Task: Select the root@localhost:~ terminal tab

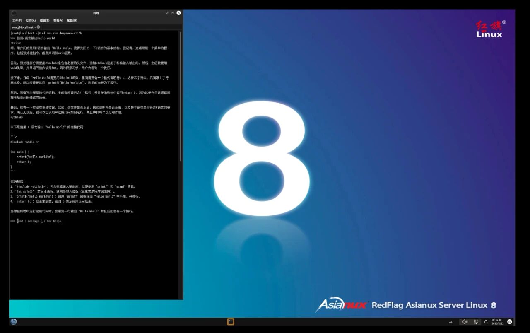Action: 24,27
